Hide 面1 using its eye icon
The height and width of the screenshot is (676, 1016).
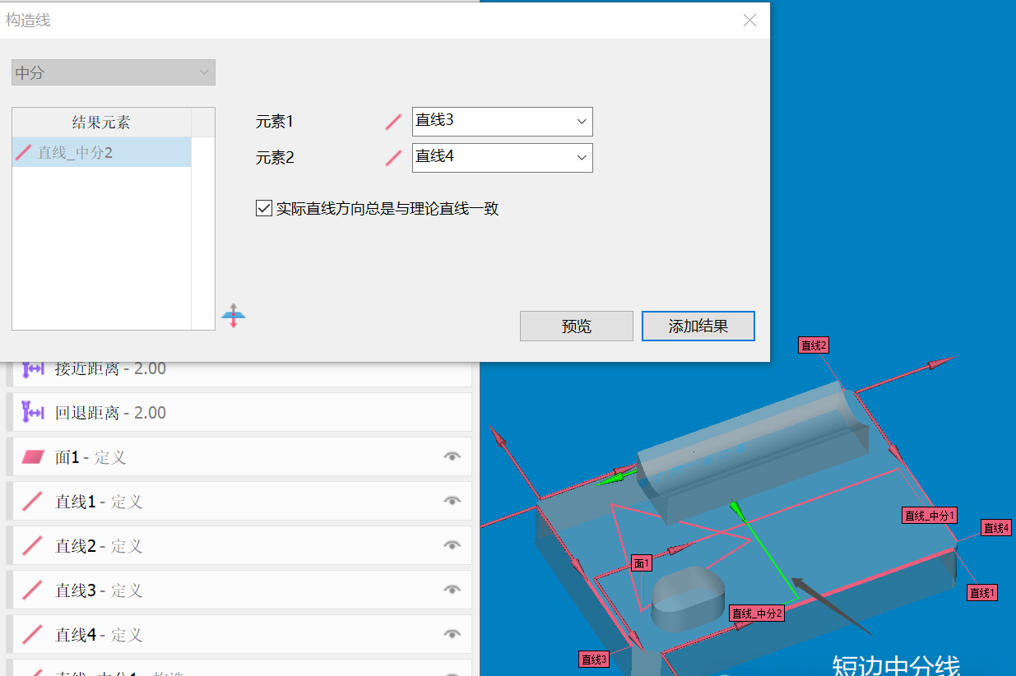[x=451, y=456]
